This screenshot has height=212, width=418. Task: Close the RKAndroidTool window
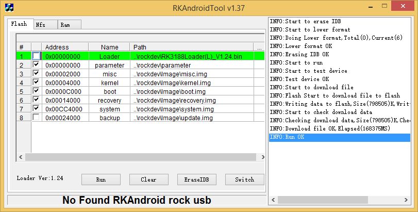pos(403,6)
